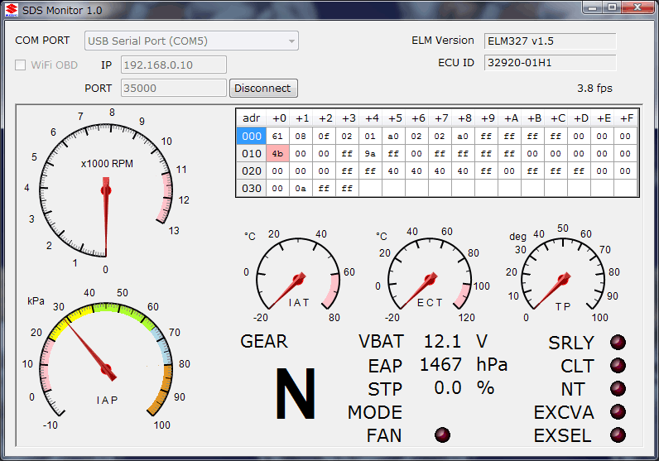Click the SRLY status LED

pos(618,343)
